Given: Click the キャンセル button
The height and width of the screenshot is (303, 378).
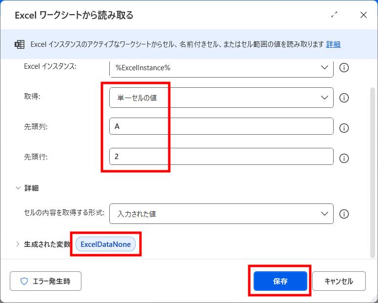Looking at the screenshot, I should point(338,281).
